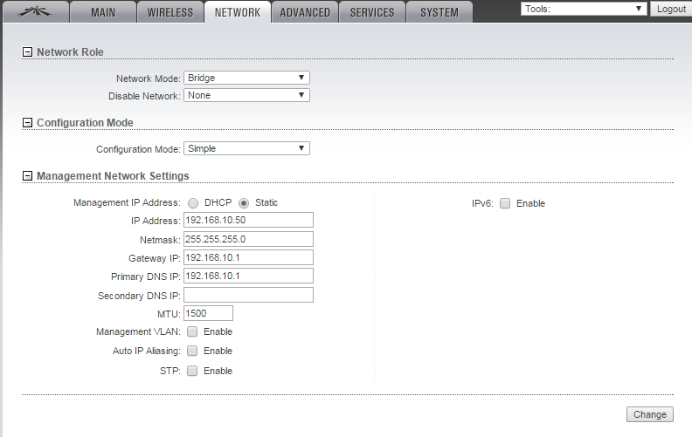Viewport: 692px width, 437px height.
Task: Toggle Auto IP Aliasing checkbox
Action: click(192, 351)
